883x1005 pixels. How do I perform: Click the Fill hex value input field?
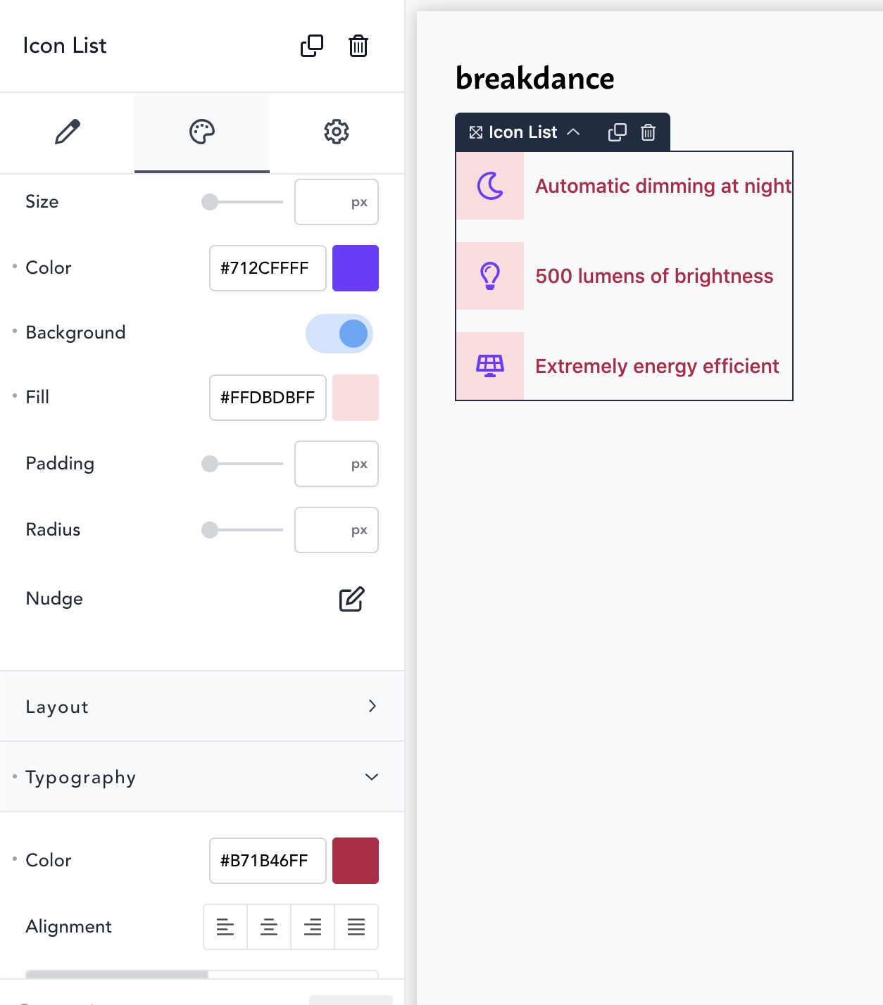click(x=267, y=398)
